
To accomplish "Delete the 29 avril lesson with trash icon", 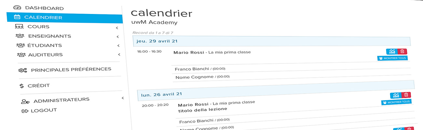I will [402, 51].
